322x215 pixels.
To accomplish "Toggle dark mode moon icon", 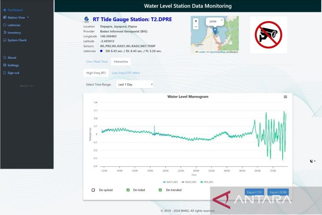I will (312, 161).
